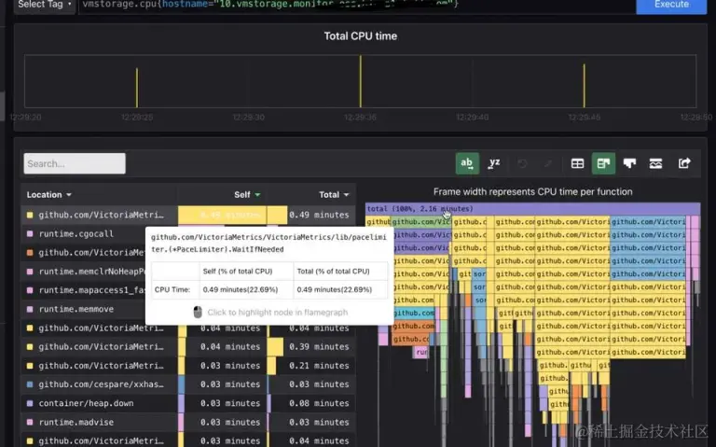
Task: Select table and flamegraph combined view
Action: [x=603, y=163]
